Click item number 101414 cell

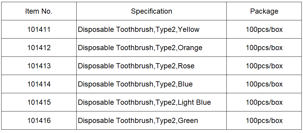click(39, 84)
